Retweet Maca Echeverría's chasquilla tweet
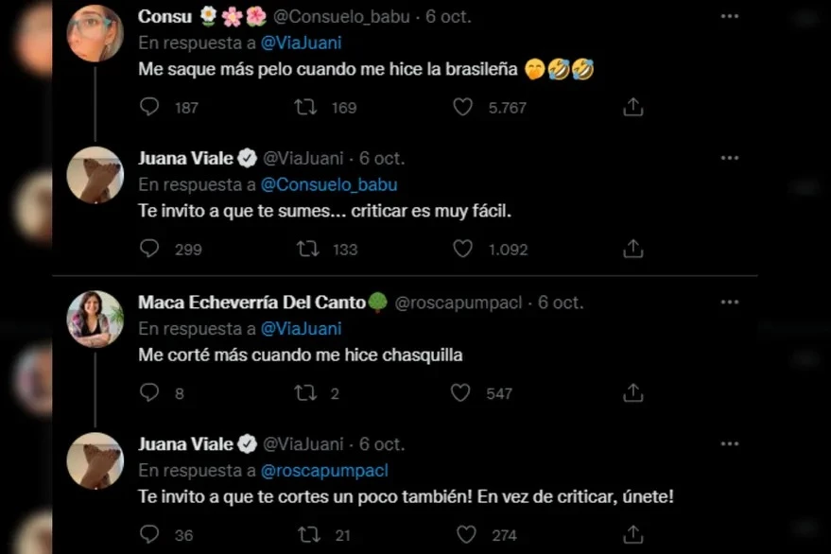Viewport: 831px width, 554px height. tap(305, 392)
